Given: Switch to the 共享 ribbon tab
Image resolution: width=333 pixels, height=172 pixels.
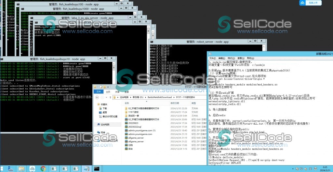Looking at the screenshot, I should (117, 92).
